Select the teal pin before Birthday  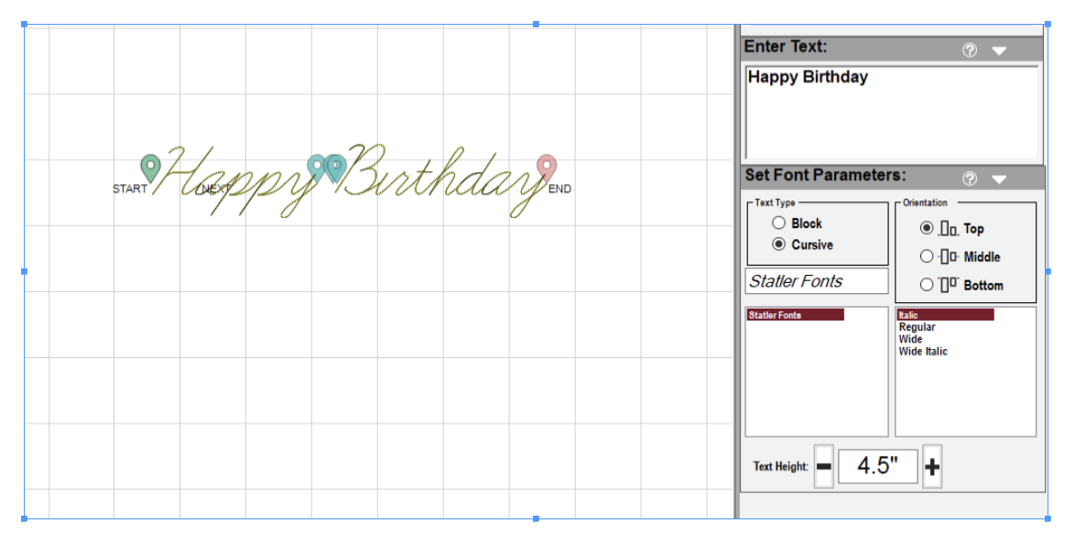(335, 168)
